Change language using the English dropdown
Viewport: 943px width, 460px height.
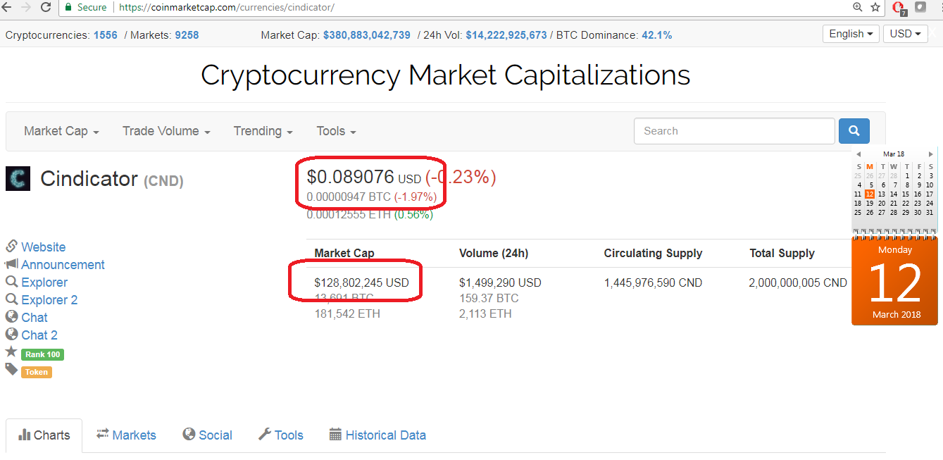coord(851,34)
